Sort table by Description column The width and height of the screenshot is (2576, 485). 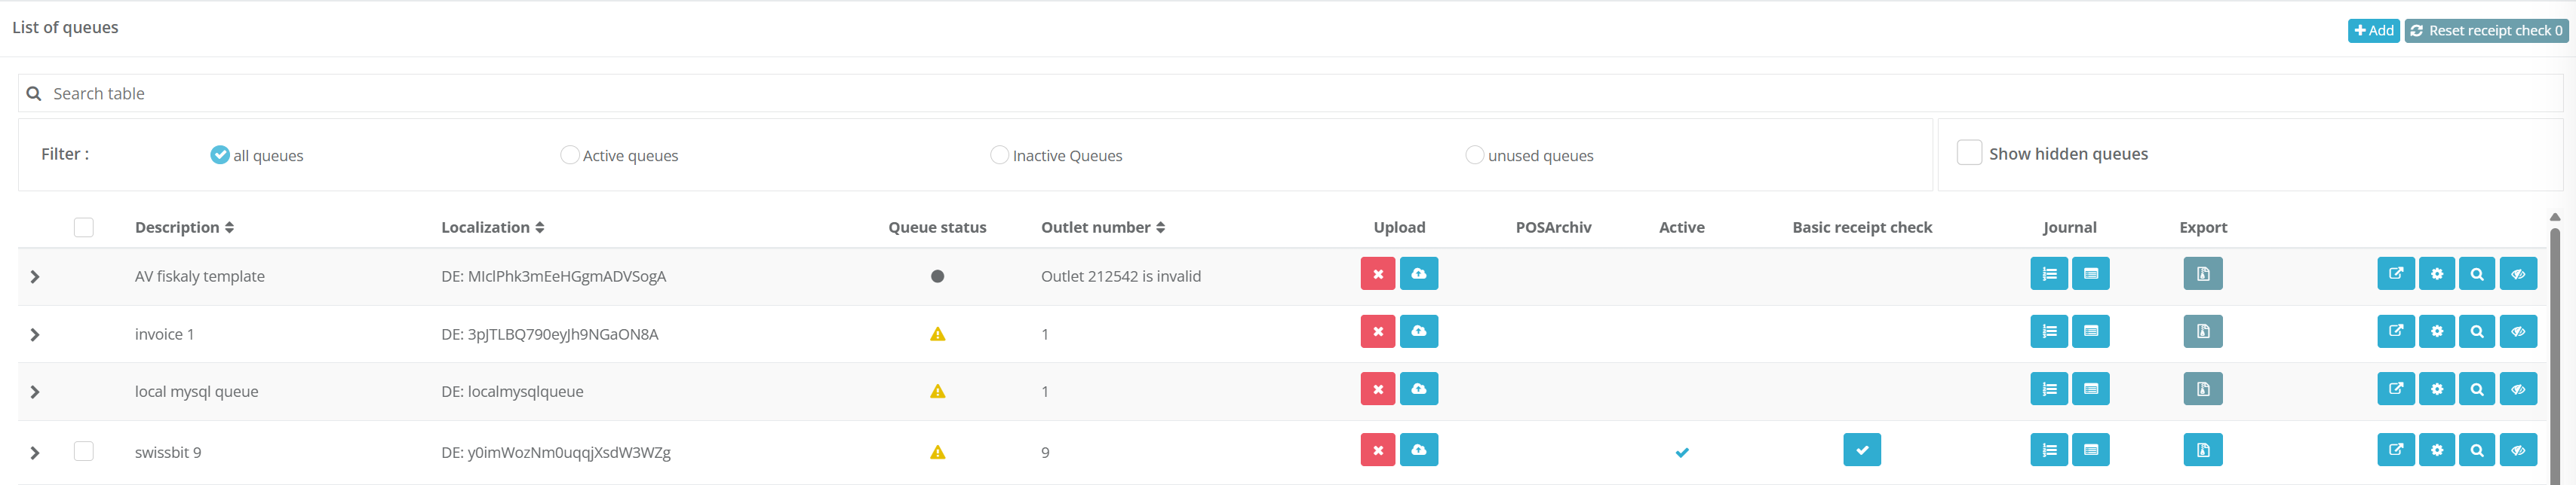click(184, 227)
